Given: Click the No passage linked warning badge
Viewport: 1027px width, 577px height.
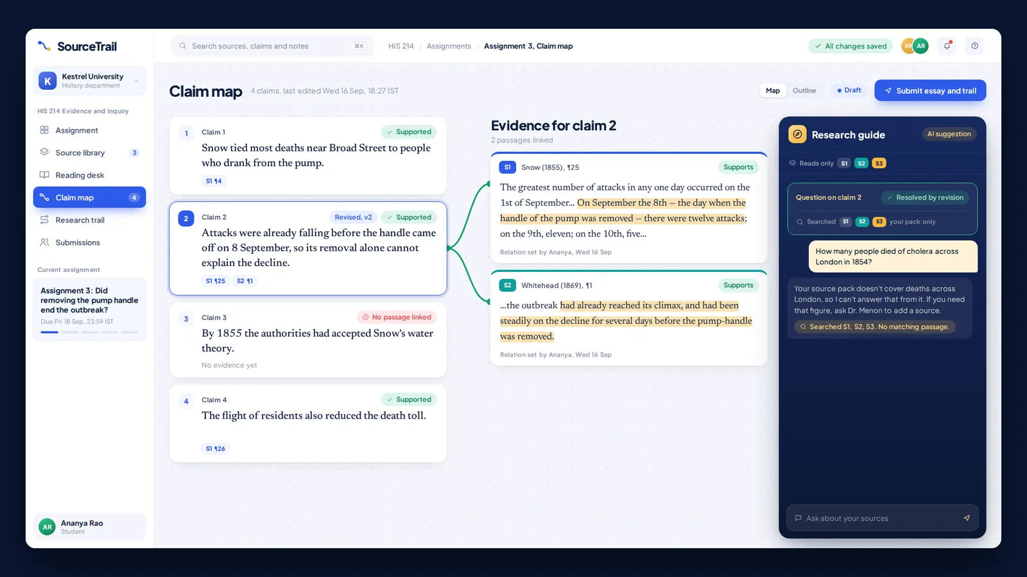Looking at the screenshot, I should [397, 317].
